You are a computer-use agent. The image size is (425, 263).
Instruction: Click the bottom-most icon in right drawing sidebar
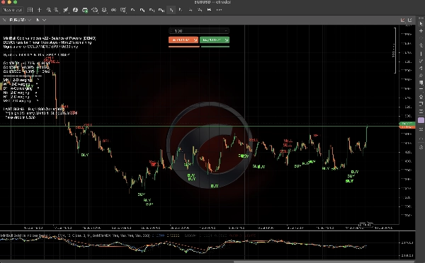[x=421, y=147]
